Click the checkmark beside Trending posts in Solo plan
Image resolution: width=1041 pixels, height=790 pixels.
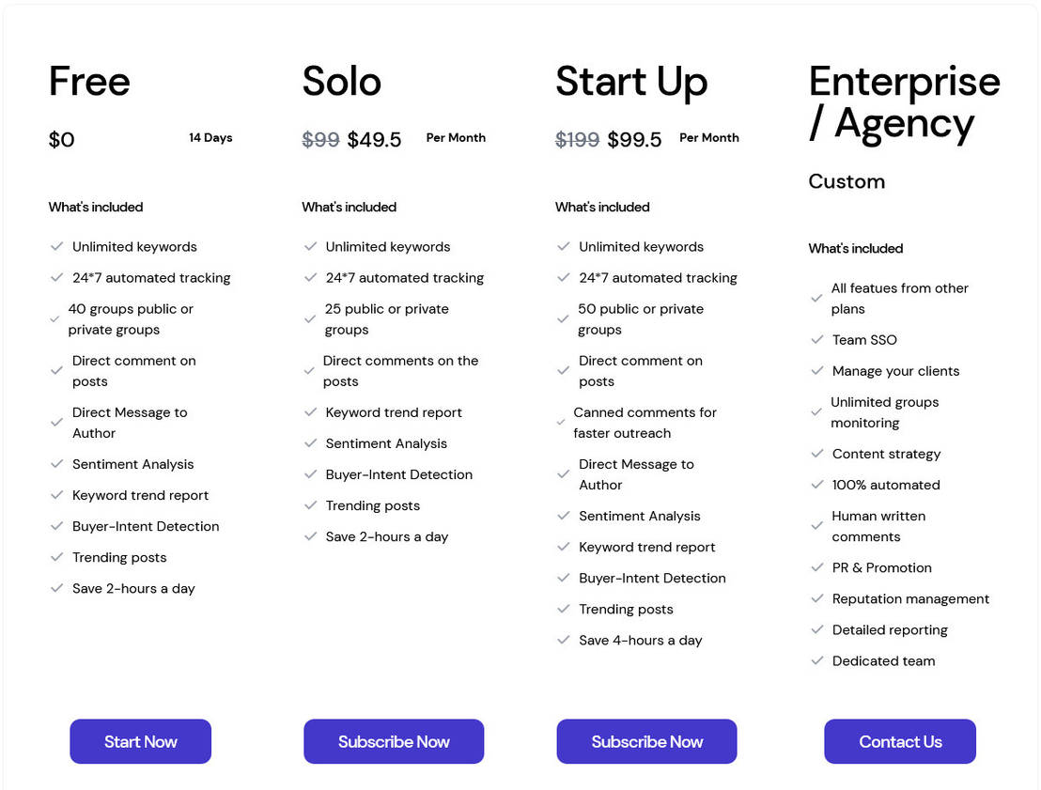click(310, 505)
